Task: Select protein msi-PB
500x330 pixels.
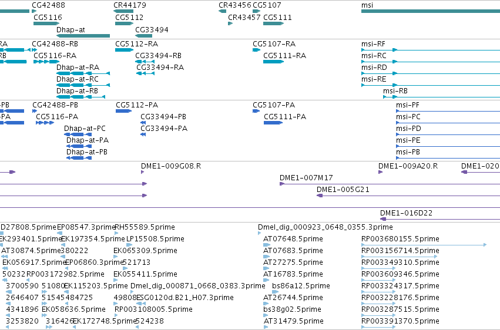Action: pyautogui.click(x=448, y=158)
